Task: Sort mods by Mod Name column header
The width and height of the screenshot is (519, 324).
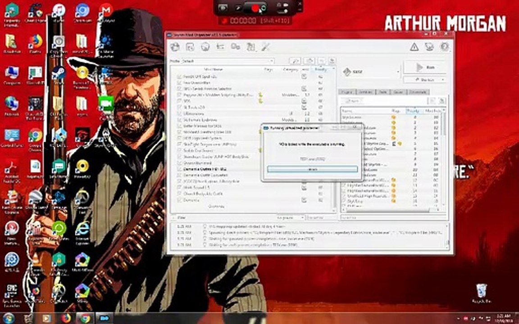Action: click(x=213, y=69)
